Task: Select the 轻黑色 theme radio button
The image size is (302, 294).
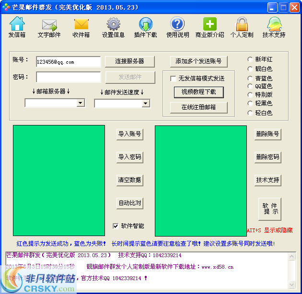Action: click(x=250, y=103)
